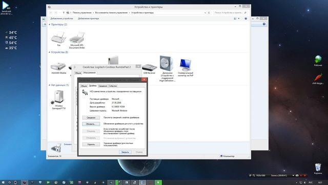
Task: Click the refresh icon beside the address bar
Action: 209,13
